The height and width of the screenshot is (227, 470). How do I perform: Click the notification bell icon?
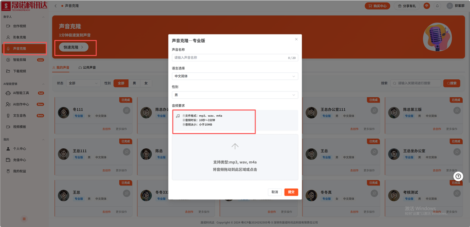coord(437,6)
